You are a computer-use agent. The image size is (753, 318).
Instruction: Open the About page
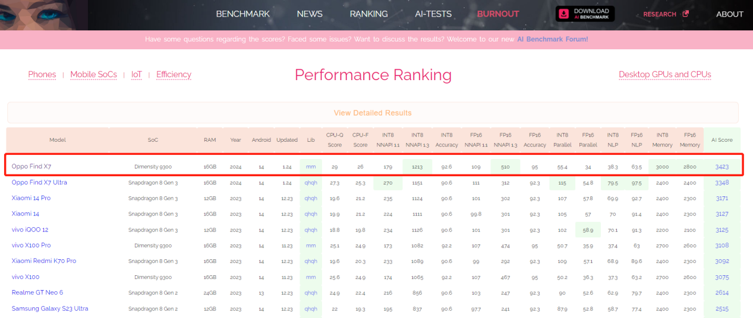[729, 14]
